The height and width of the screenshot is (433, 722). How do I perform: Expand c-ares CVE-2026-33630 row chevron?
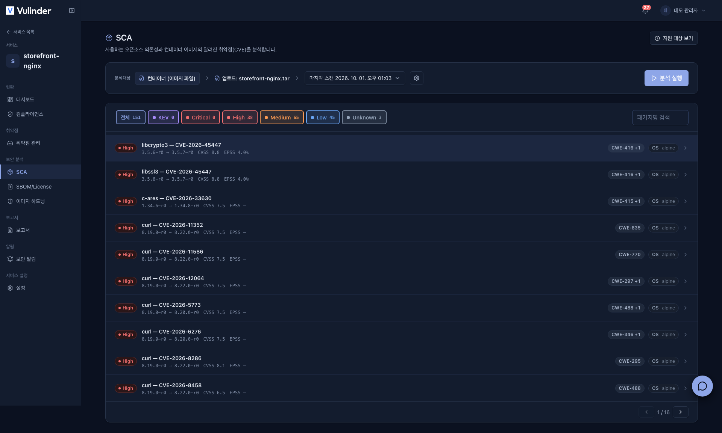pyautogui.click(x=686, y=201)
